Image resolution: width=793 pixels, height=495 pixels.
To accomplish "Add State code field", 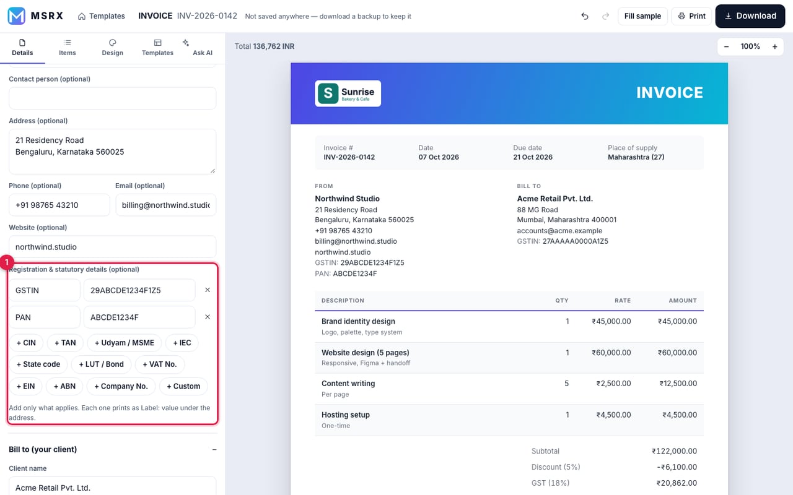I will coord(38,364).
